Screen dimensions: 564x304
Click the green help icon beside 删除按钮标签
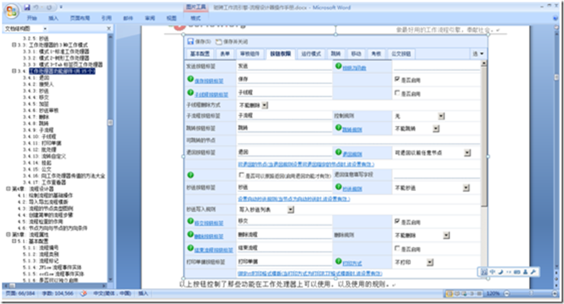pyautogui.click(x=191, y=234)
